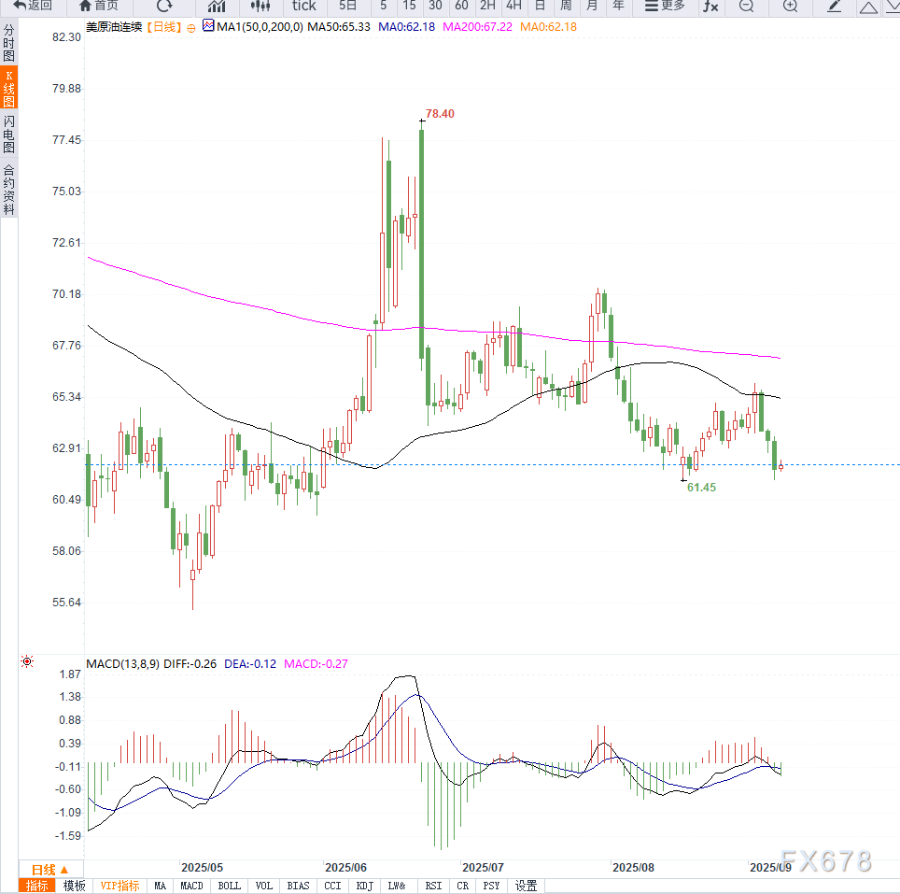Toggle the MACD indicator at bottom bar
900x894 pixels.
(x=191, y=886)
